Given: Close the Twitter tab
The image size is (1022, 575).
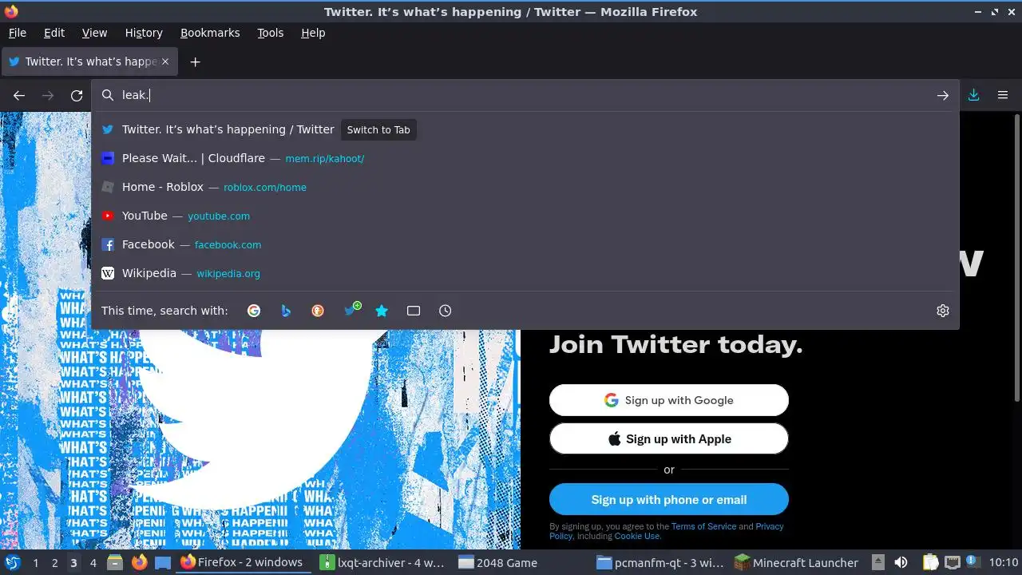Looking at the screenshot, I should point(165,61).
